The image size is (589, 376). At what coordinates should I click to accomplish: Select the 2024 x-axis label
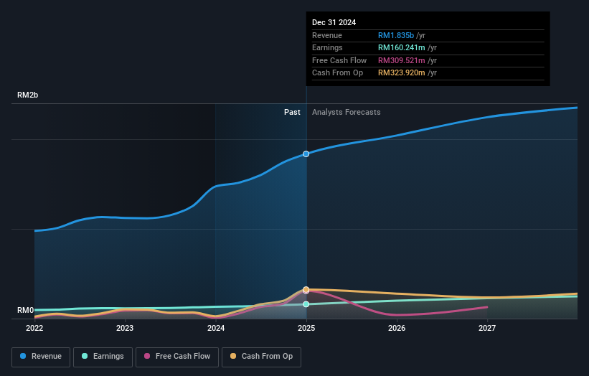216,328
